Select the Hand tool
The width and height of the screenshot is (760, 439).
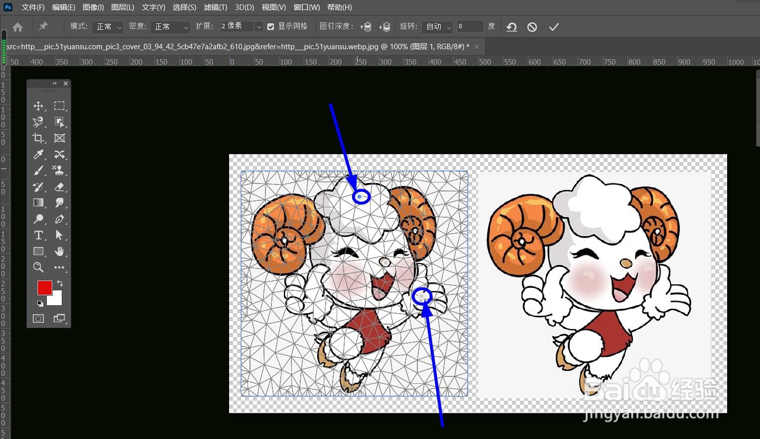coord(59,252)
